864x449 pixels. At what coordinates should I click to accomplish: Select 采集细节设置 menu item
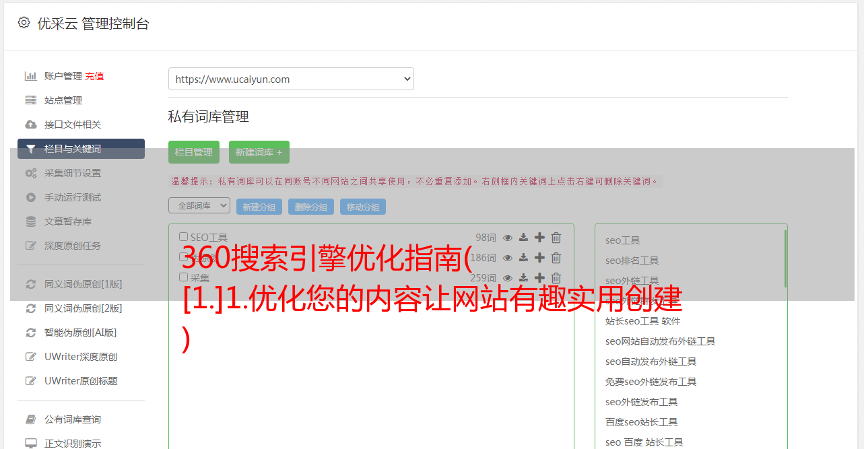(73, 173)
